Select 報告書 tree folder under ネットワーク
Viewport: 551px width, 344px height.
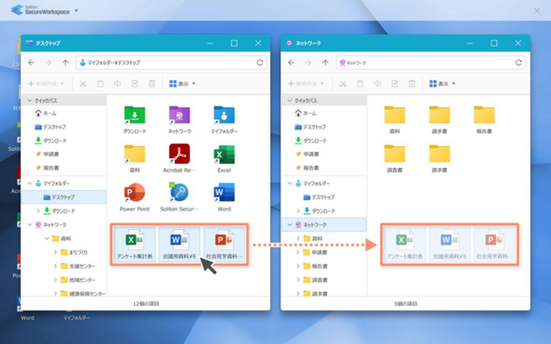pyautogui.click(x=315, y=266)
